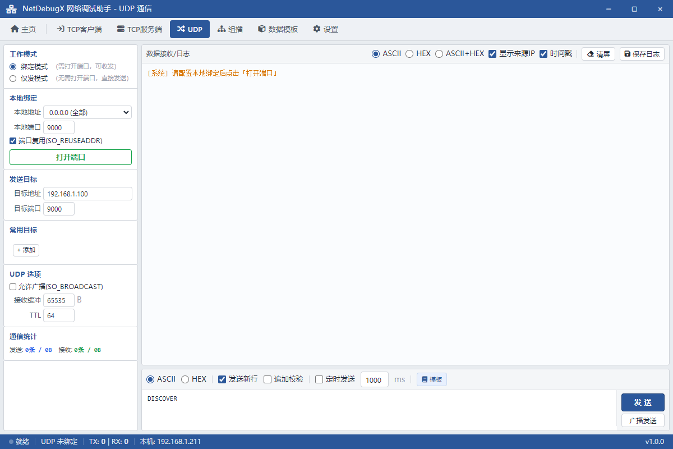This screenshot has height=449, width=673.
Task: Select 绑定模式 radio button
Action: coord(13,66)
